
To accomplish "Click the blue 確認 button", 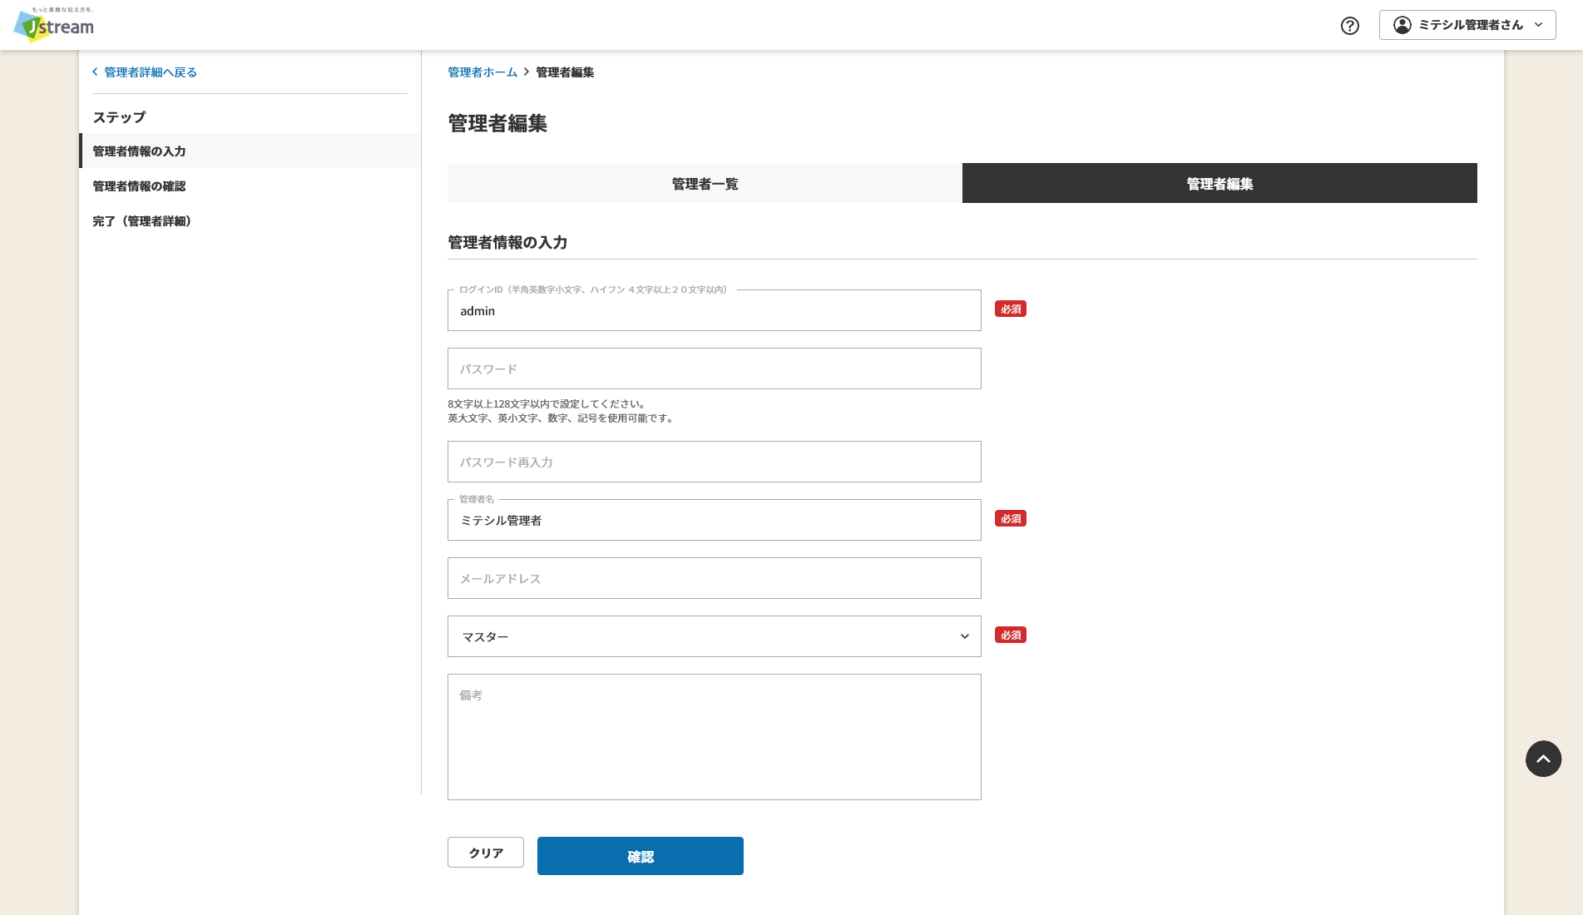I will click(x=641, y=856).
